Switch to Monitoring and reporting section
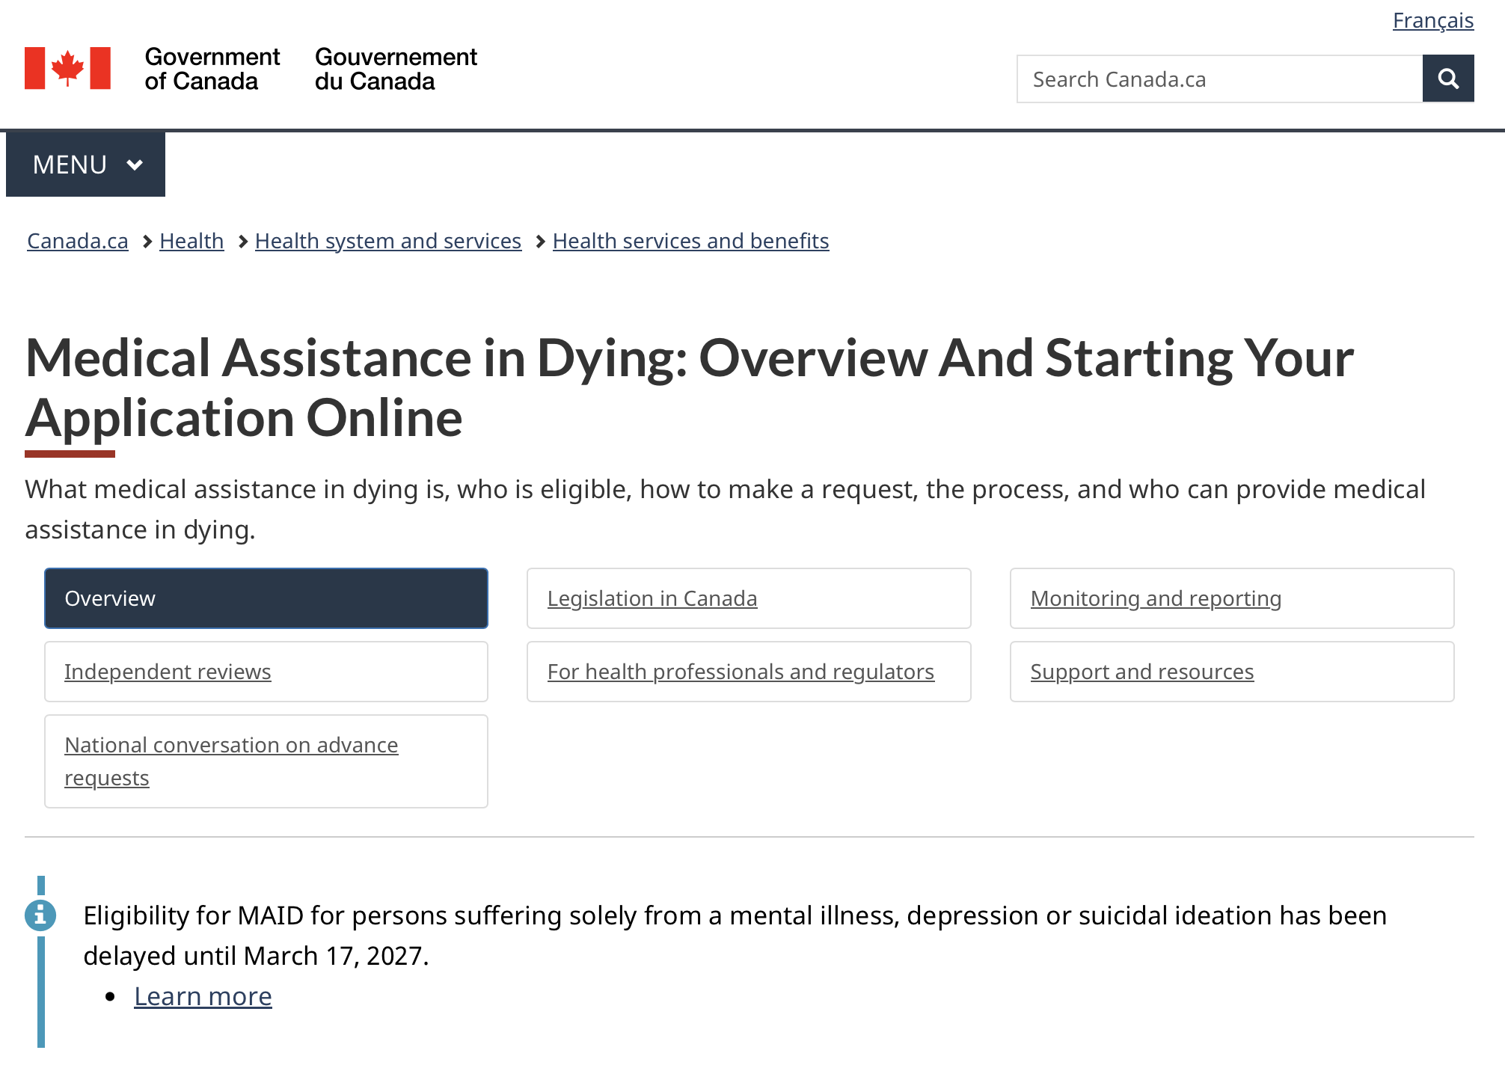This screenshot has height=1068, width=1505. pos(1155,598)
